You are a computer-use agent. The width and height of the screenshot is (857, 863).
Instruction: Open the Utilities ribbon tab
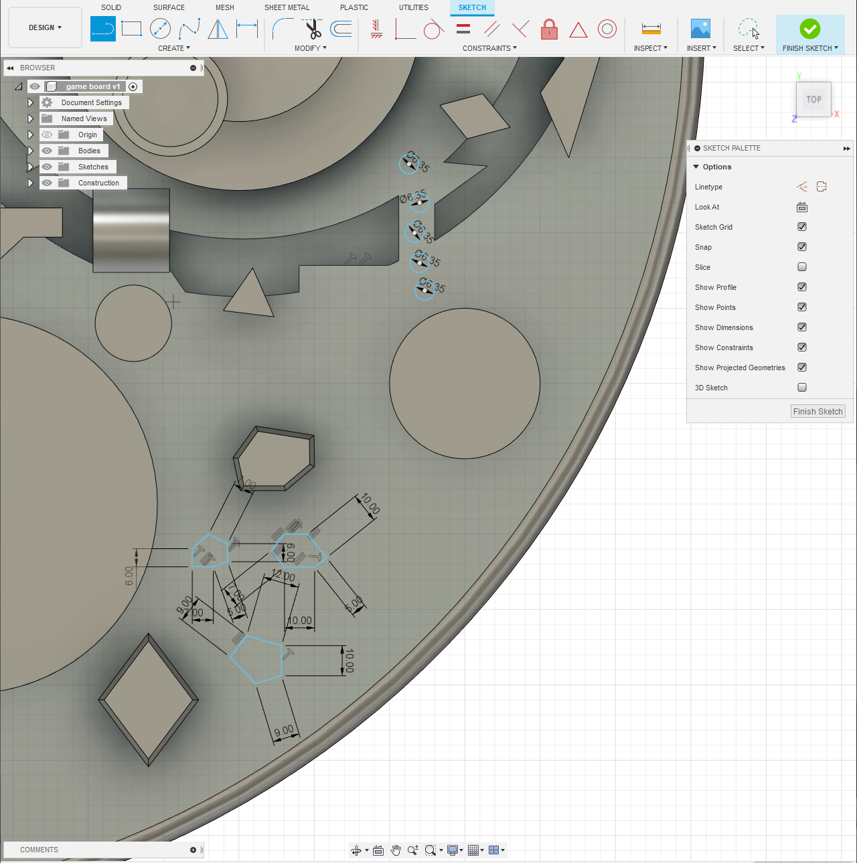point(413,7)
